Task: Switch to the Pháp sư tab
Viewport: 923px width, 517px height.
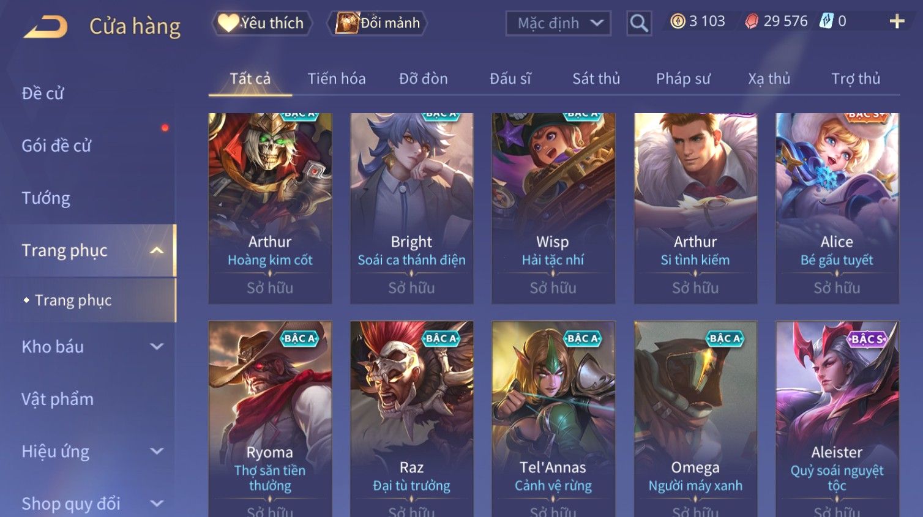Action: pos(683,78)
